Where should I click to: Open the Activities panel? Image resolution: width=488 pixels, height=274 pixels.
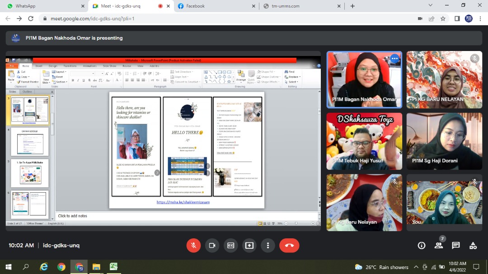pyautogui.click(x=473, y=246)
